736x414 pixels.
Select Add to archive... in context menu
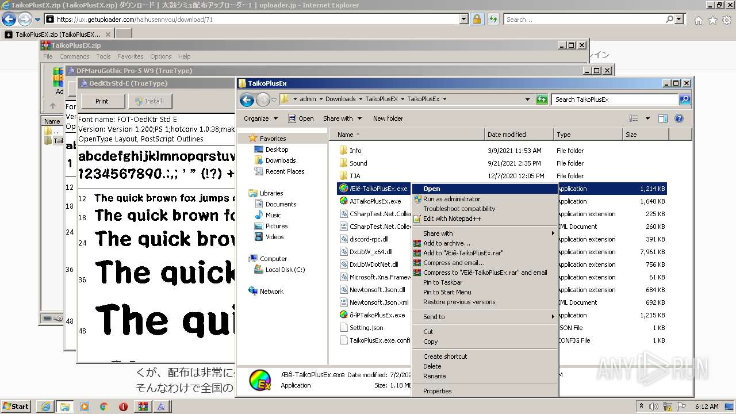coord(485,243)
